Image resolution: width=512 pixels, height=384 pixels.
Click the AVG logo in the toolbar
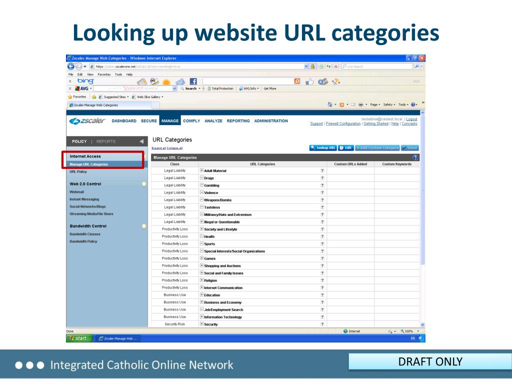point(82,88)
